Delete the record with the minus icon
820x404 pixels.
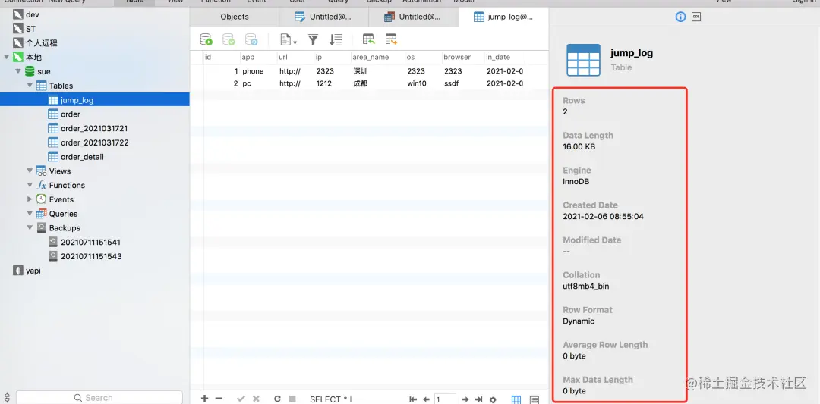pos(219,399)
